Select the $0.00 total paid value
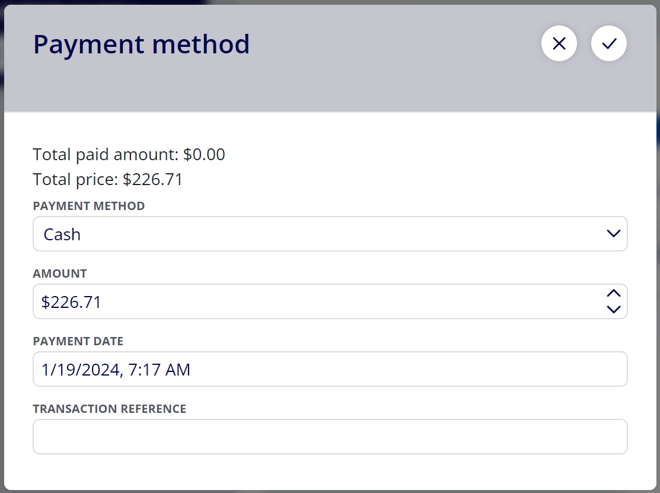 (204, 154)
